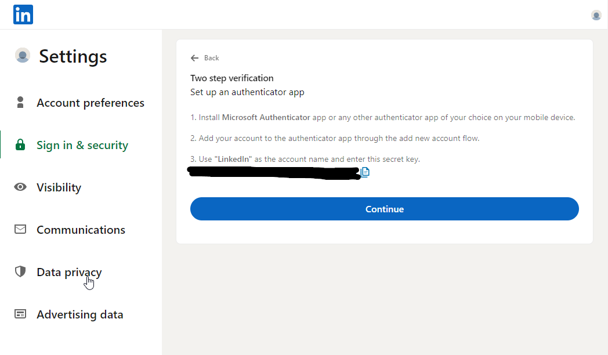The height and width of the screenshot is (355, 608).
Task: Open Advertising data settings
Action: (x=80, y=315)
